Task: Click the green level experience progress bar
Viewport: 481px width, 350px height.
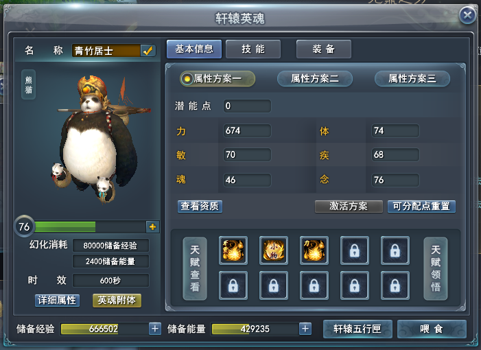Action: click(90, 226)
